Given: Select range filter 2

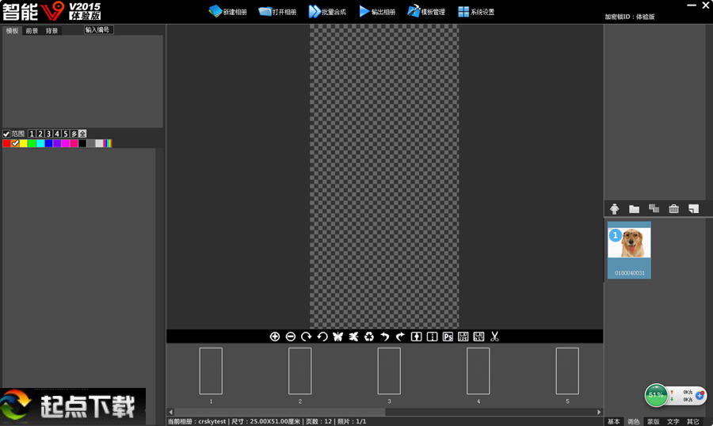Looking at the screenshot, I should coord(40,134).
